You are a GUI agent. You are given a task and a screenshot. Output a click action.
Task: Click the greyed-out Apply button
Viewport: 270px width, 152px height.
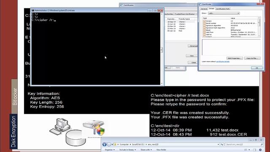click(178, 68)
